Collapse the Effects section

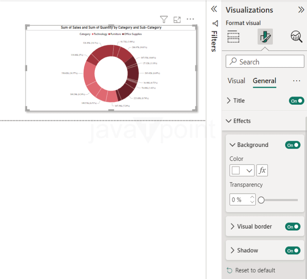coord(228,121)
